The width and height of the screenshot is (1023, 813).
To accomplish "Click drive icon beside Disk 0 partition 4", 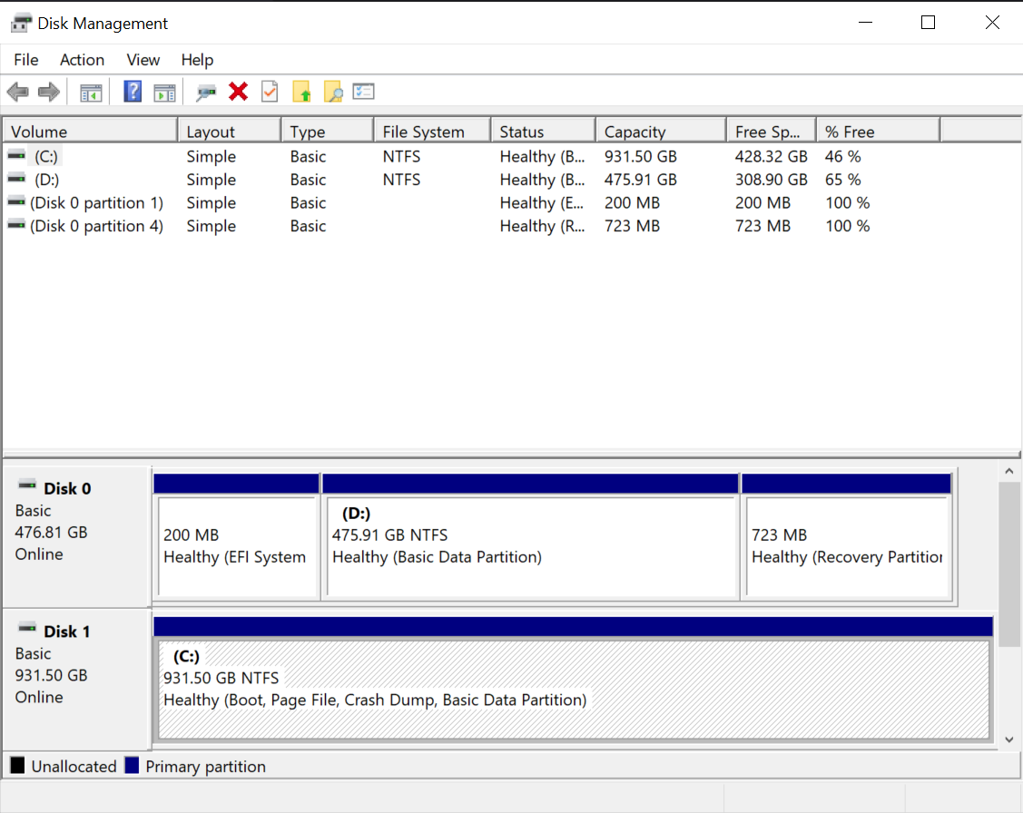I will click(x=16, y=225).
